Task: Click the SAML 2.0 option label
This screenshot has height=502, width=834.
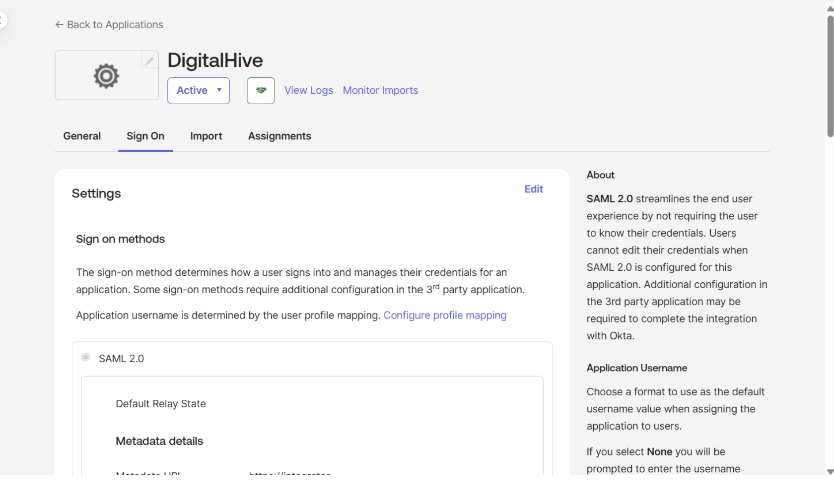Action: (121, 359)
